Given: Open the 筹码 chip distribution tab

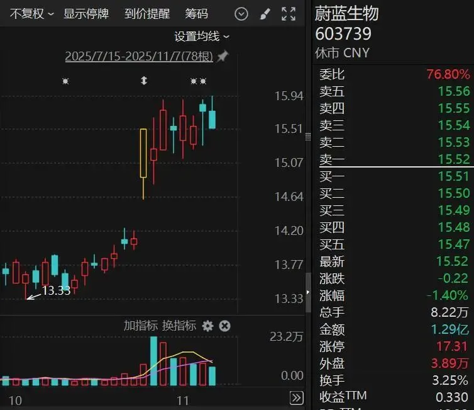Looking at the screenshot, I should (x=196, y=13).
